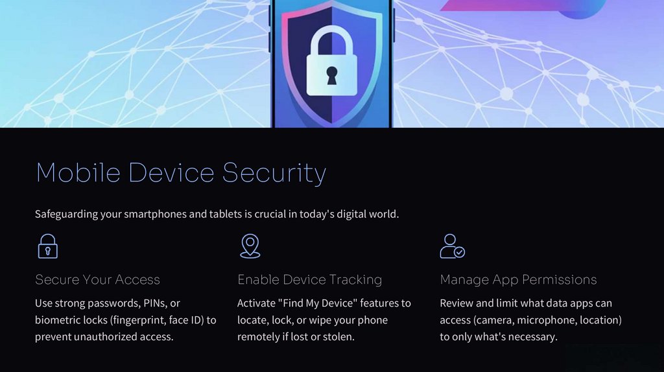Viewport: 664px width, 372px height.
Task: Click the Manage App Permissions heading
Action: coord(518,280)
